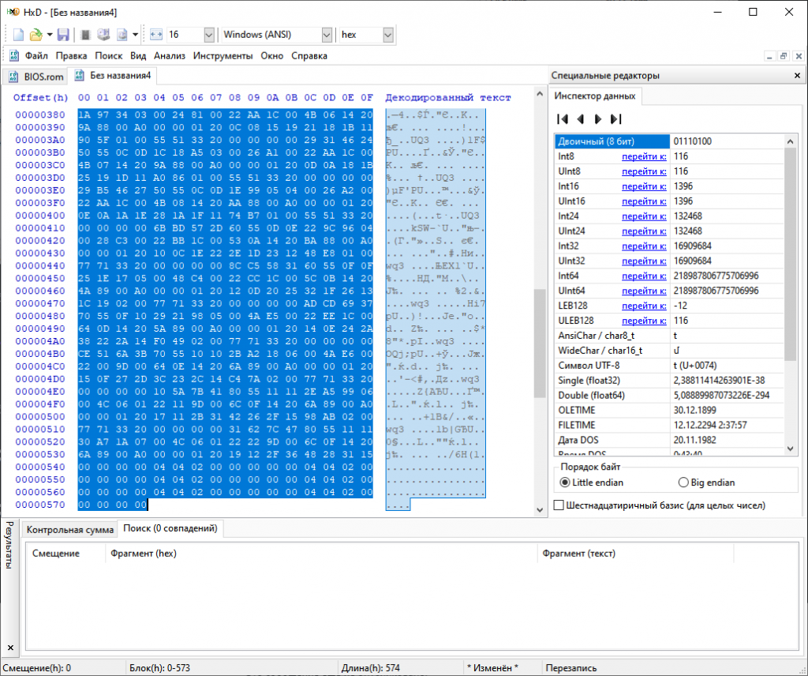Image resolution: width=808 pixels, height=676 pixels.
Task: Click the Декодированный текст column header
Action: [x=448, y=97]
